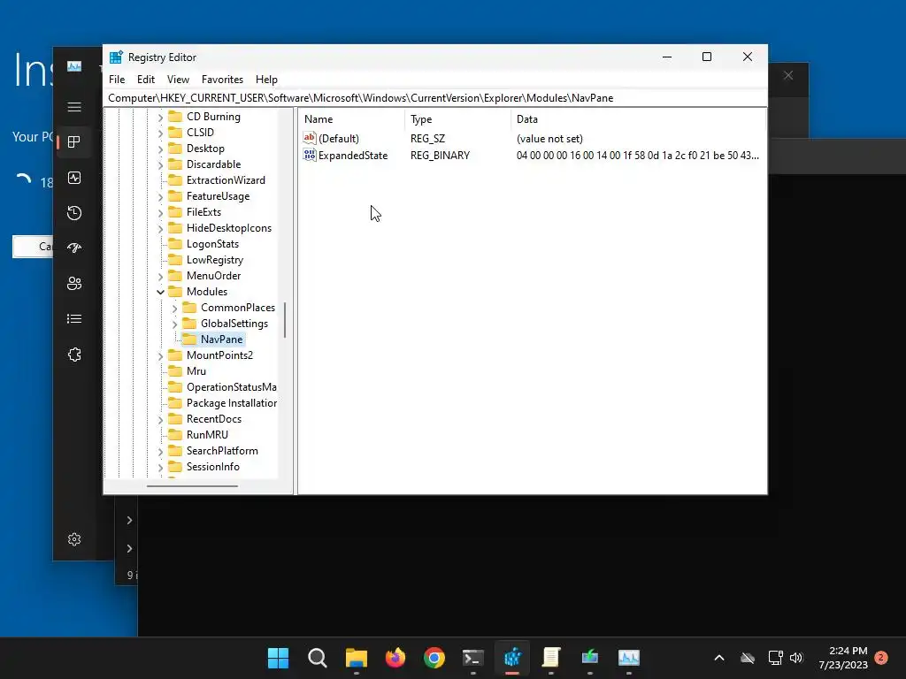Open Task Manager settings gear
The height and width of the screenshot is (679, 906).
point(74,539)
